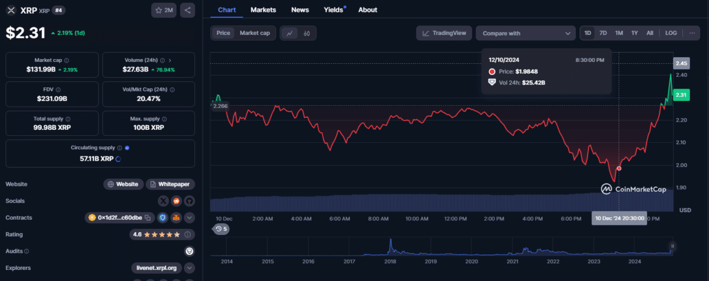The height and width of the screenshot is (281, 709).
Task: Set chart range to 1D
Action: click(588, 33)
